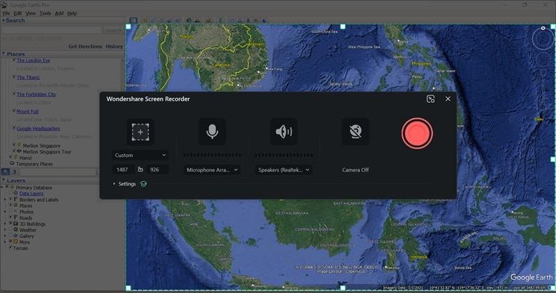
Task: Toggle the Places layer checkbox
Action: click(x=10, y=206)
